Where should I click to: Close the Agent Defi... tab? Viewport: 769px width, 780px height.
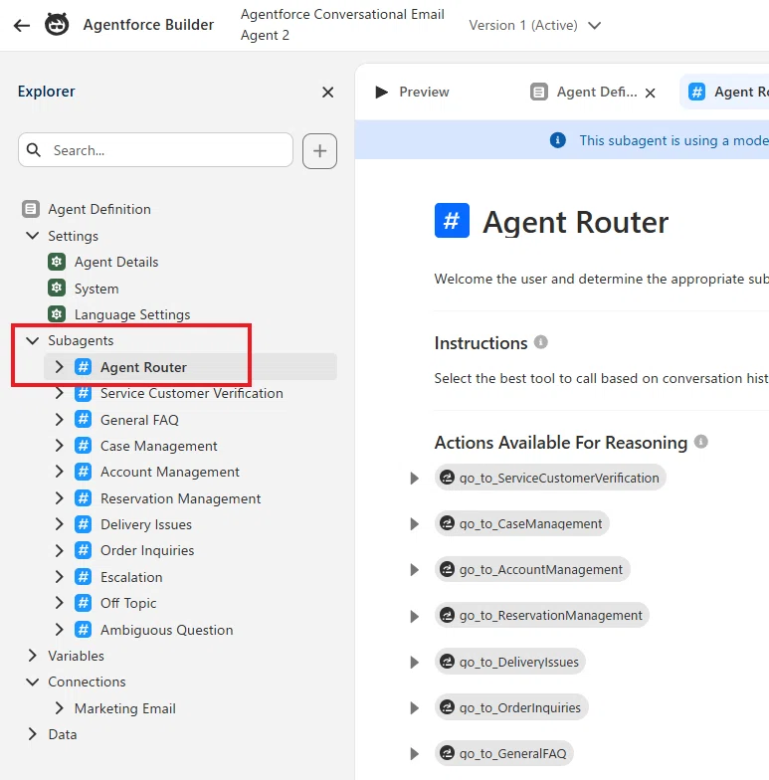pos(650,93)
